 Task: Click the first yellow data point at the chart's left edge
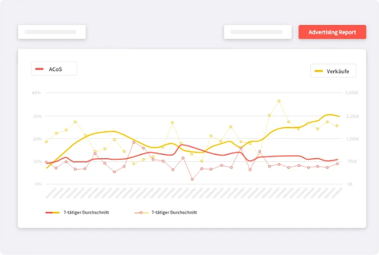(x=46, y=141)
